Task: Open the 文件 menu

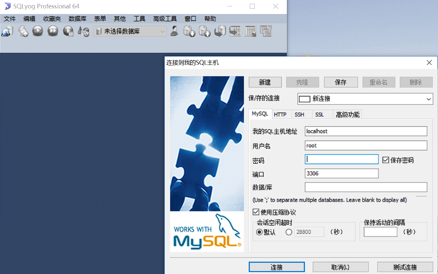Action: (10, 19)
